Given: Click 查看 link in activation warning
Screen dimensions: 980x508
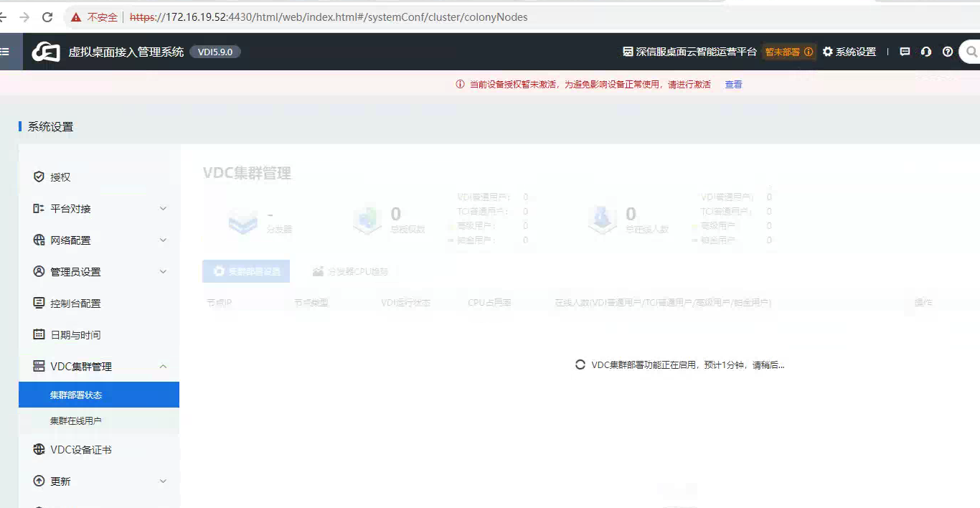Looking at the screenshot, I should pos(733,84).
